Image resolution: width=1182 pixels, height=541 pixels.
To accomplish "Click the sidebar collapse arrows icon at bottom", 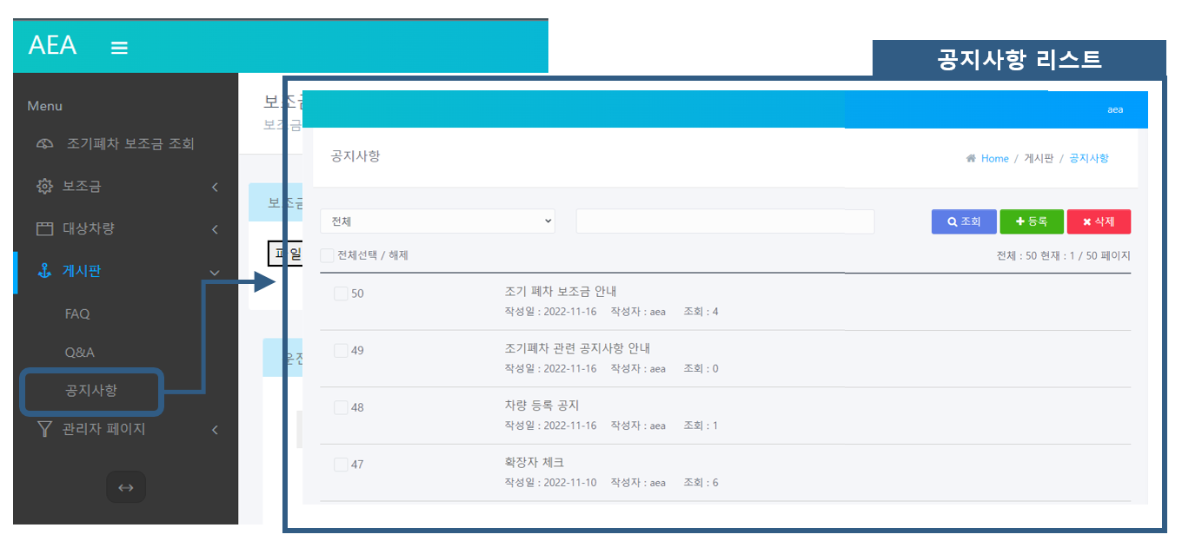I will click(125, 487).
